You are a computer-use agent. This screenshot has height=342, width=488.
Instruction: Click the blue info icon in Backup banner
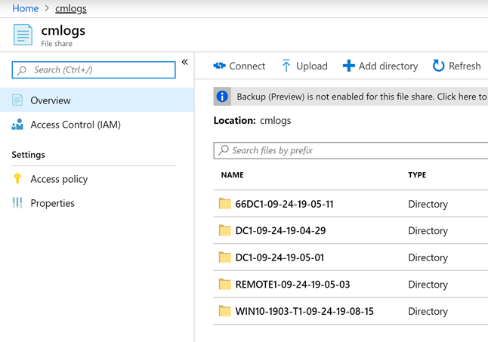click(222, 97)
